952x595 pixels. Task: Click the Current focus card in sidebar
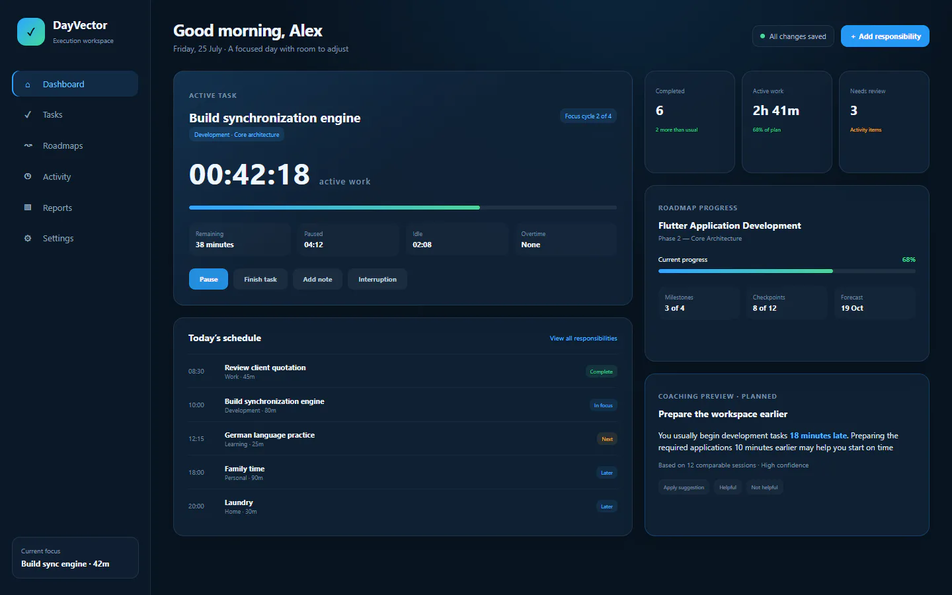coord(75,557)
